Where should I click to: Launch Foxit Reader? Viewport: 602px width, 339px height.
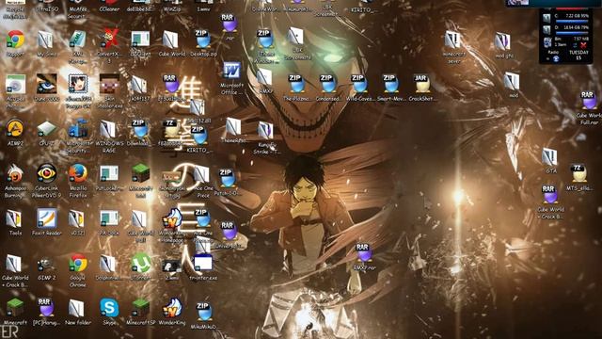46,218
